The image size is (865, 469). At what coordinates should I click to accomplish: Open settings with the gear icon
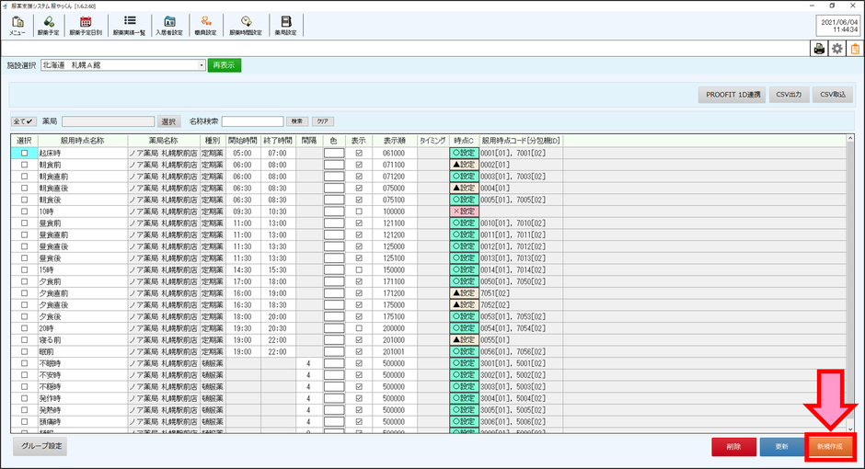[x=836, y=49]
